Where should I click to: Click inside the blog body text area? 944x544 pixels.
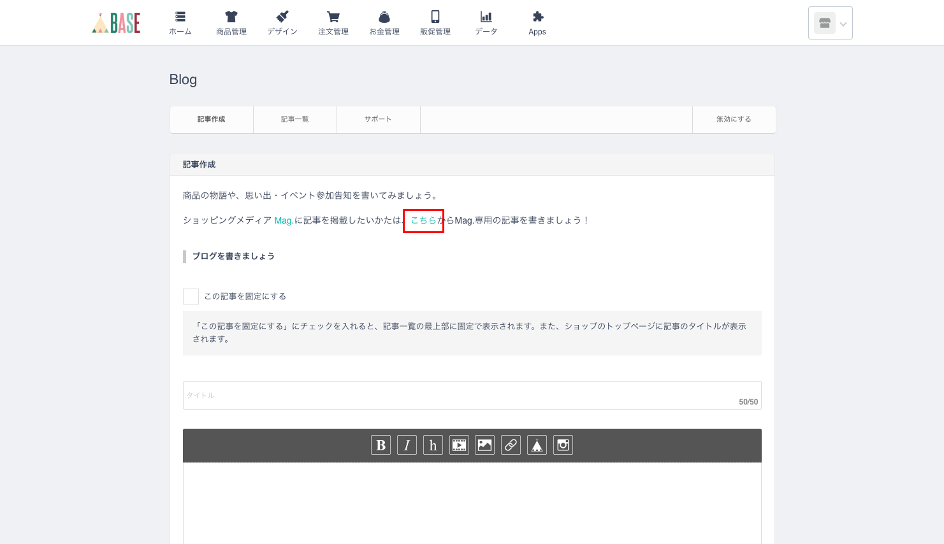[472, 503]
